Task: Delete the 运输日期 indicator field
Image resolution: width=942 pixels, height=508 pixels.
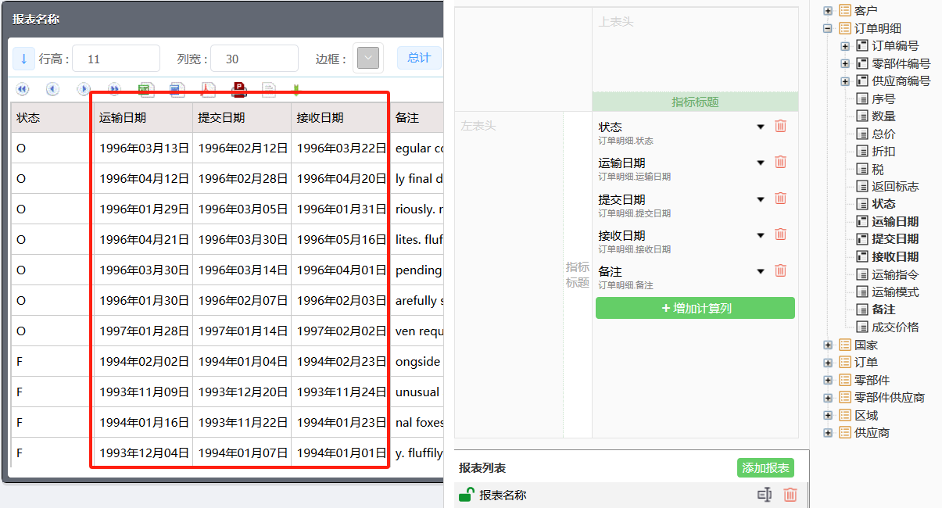Action: click(x=780, y=163)
